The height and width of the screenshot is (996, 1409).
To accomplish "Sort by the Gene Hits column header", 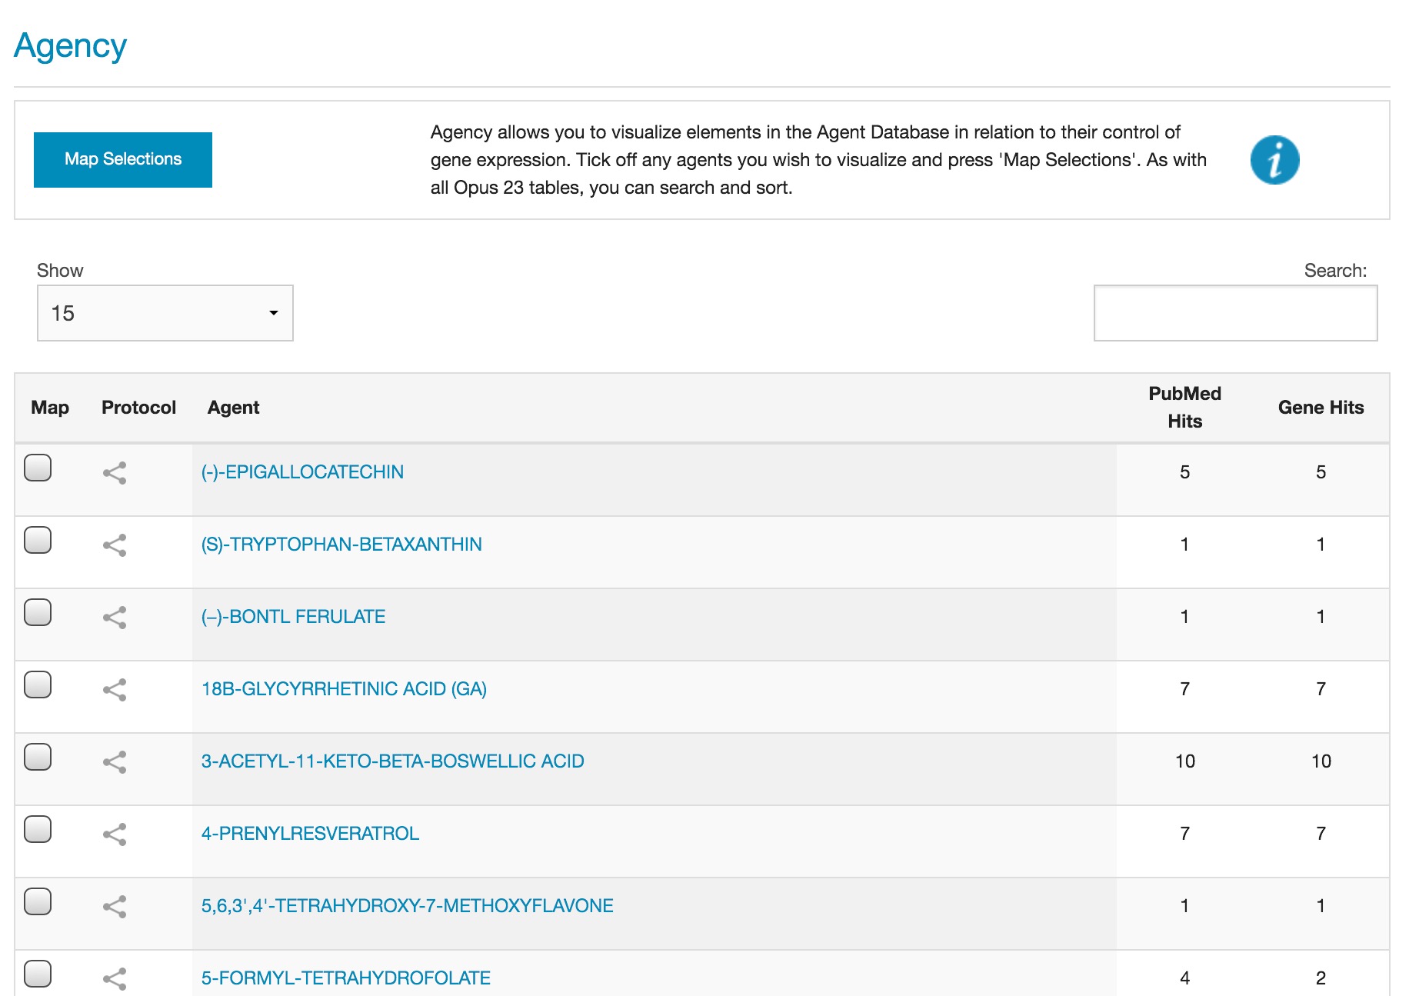I will (x=1320, y=407).
